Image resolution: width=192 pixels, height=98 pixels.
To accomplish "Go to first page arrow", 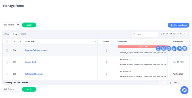I will [x=160, y=82].
